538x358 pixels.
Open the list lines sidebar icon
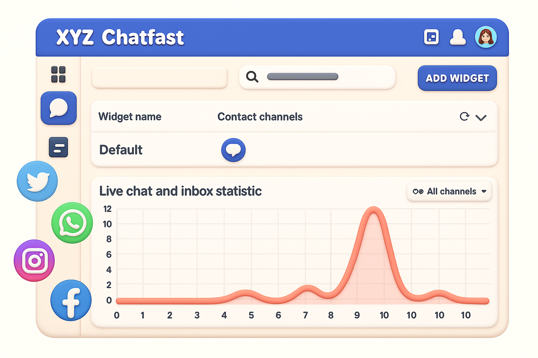[x=58, y=147]
